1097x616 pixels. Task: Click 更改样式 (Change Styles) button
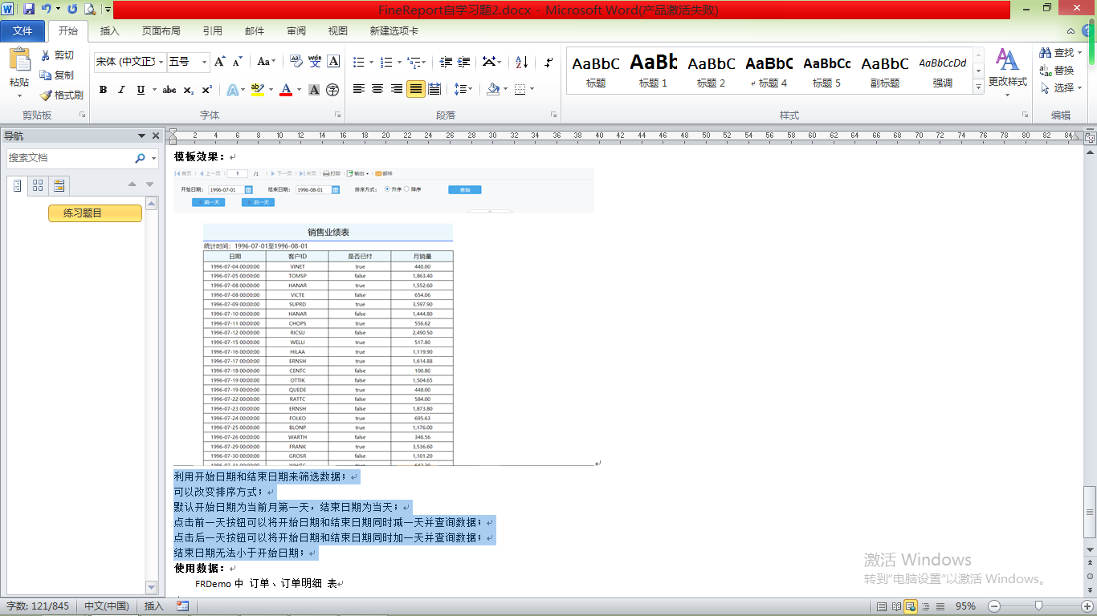(1007, 72)
